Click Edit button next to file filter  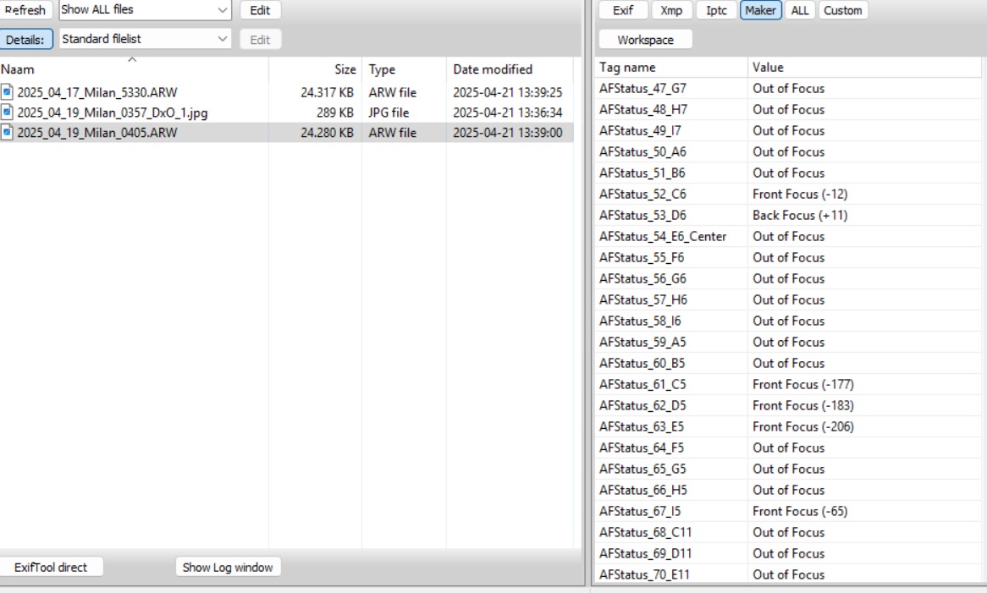point(260,10)
